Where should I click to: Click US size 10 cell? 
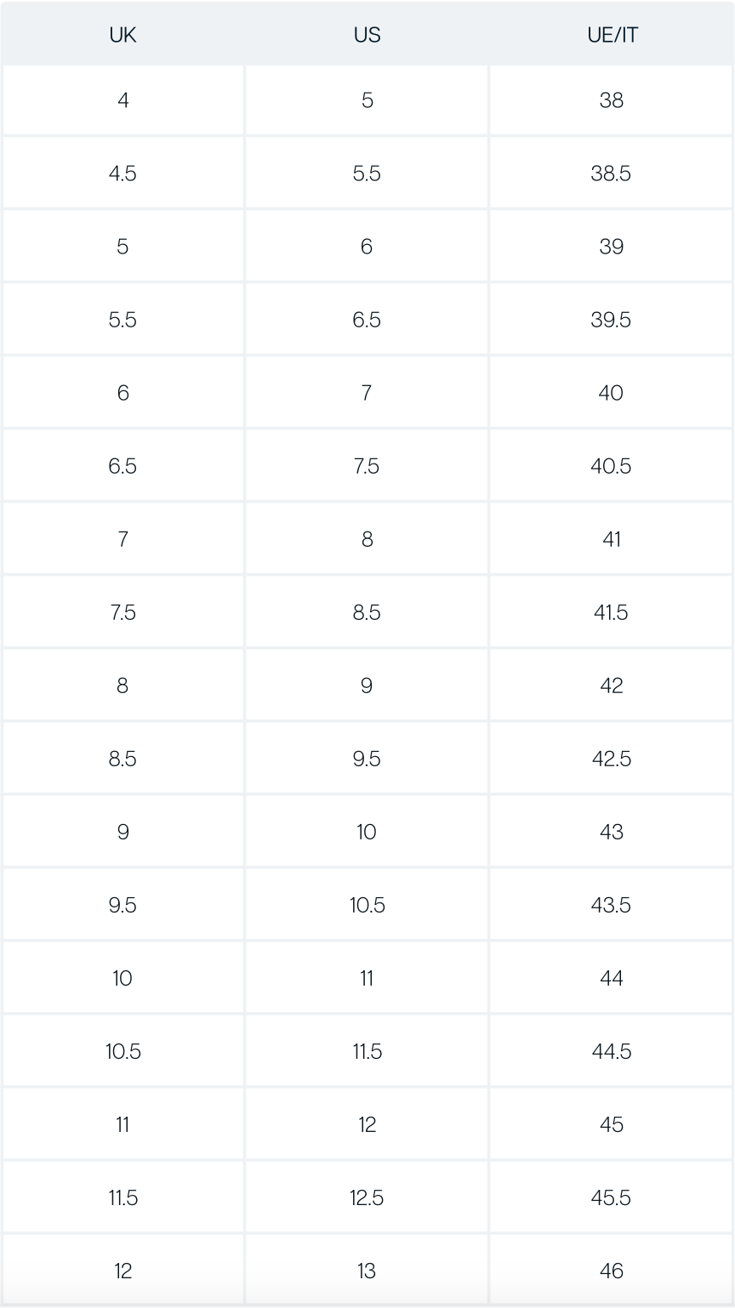[367, 832]
